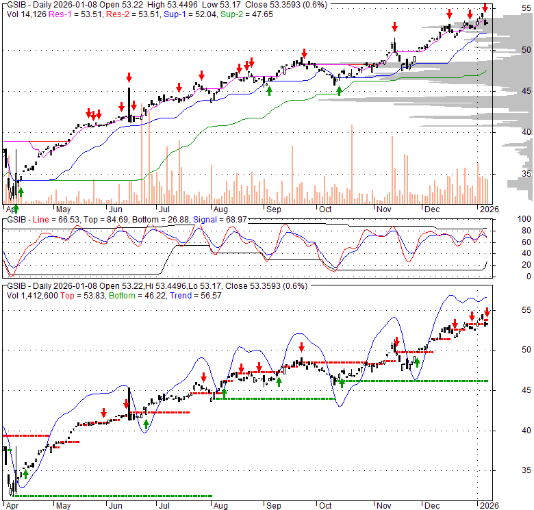Click the 'Top = 84.69' oscillator label
This screenshot has width=534, height=510.
click(106, 220)
